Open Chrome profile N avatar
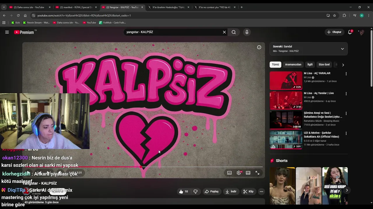The image size is (373, 209). point(362,15)
